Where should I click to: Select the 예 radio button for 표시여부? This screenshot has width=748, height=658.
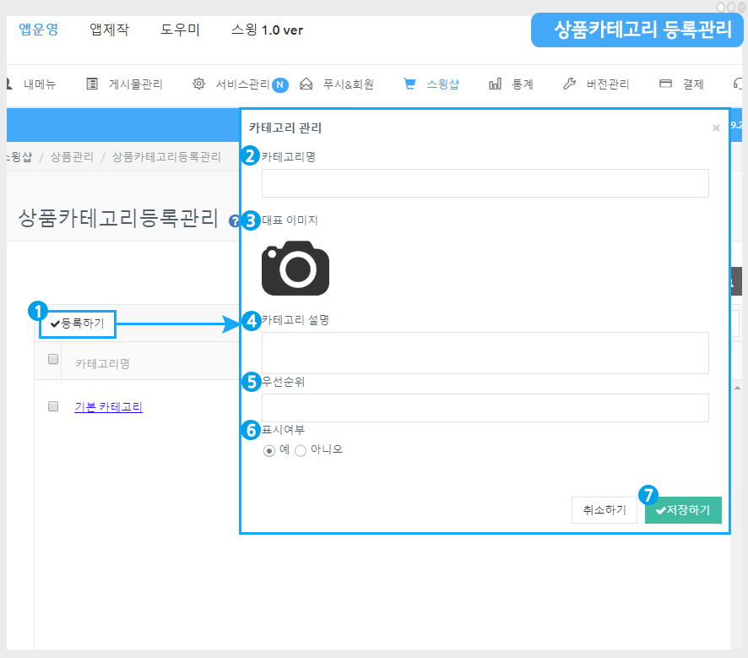[269, 450]
